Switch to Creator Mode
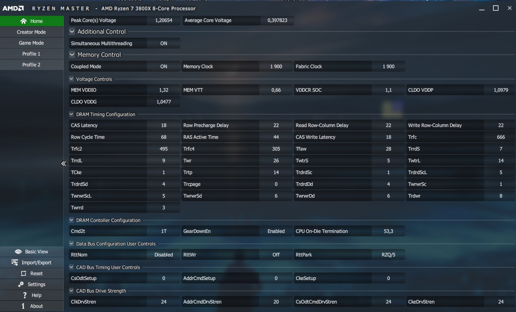The width and height of the screenshot is (516, 312). [32, 32]
